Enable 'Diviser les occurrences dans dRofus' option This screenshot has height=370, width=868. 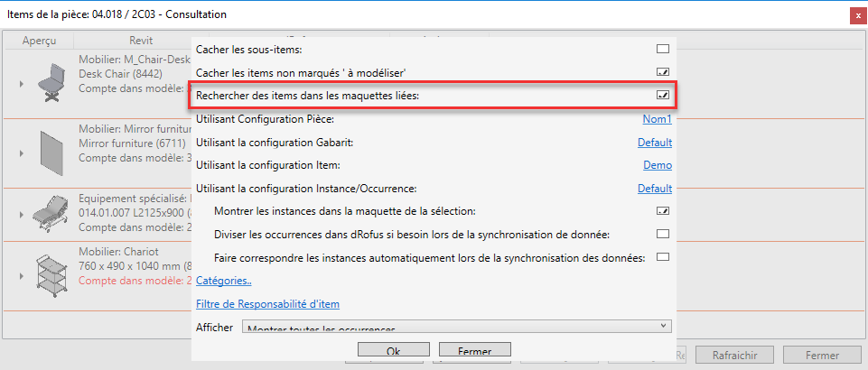click(662, 235)
